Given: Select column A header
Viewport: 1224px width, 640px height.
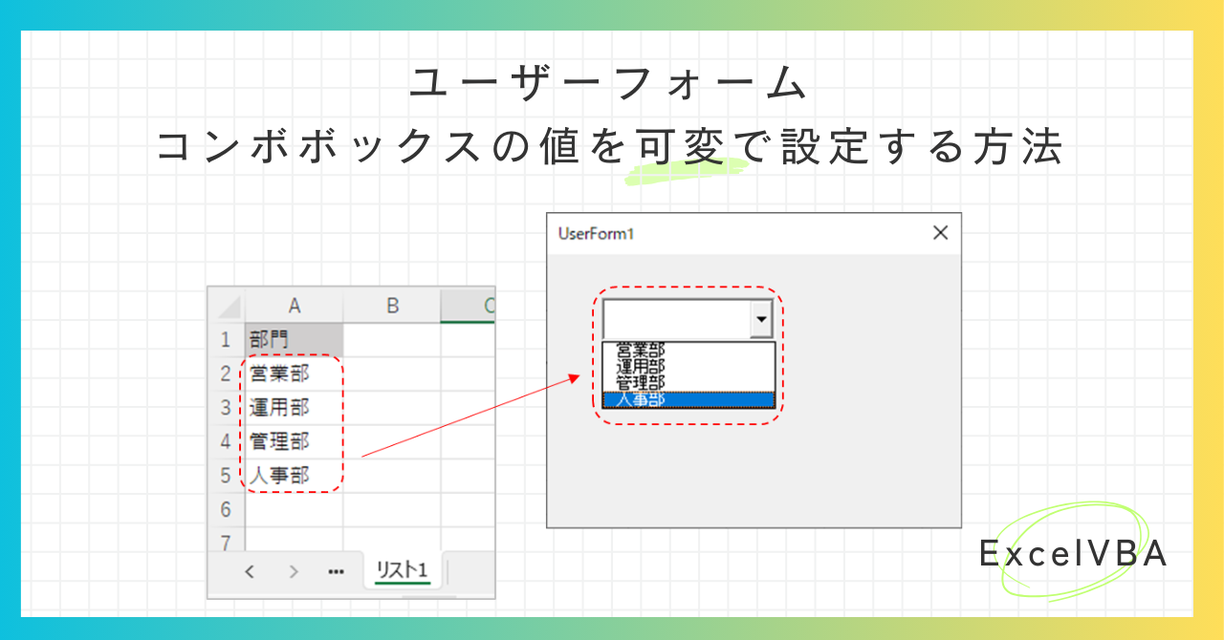Looking at the screenshot, I should [295, 306].
